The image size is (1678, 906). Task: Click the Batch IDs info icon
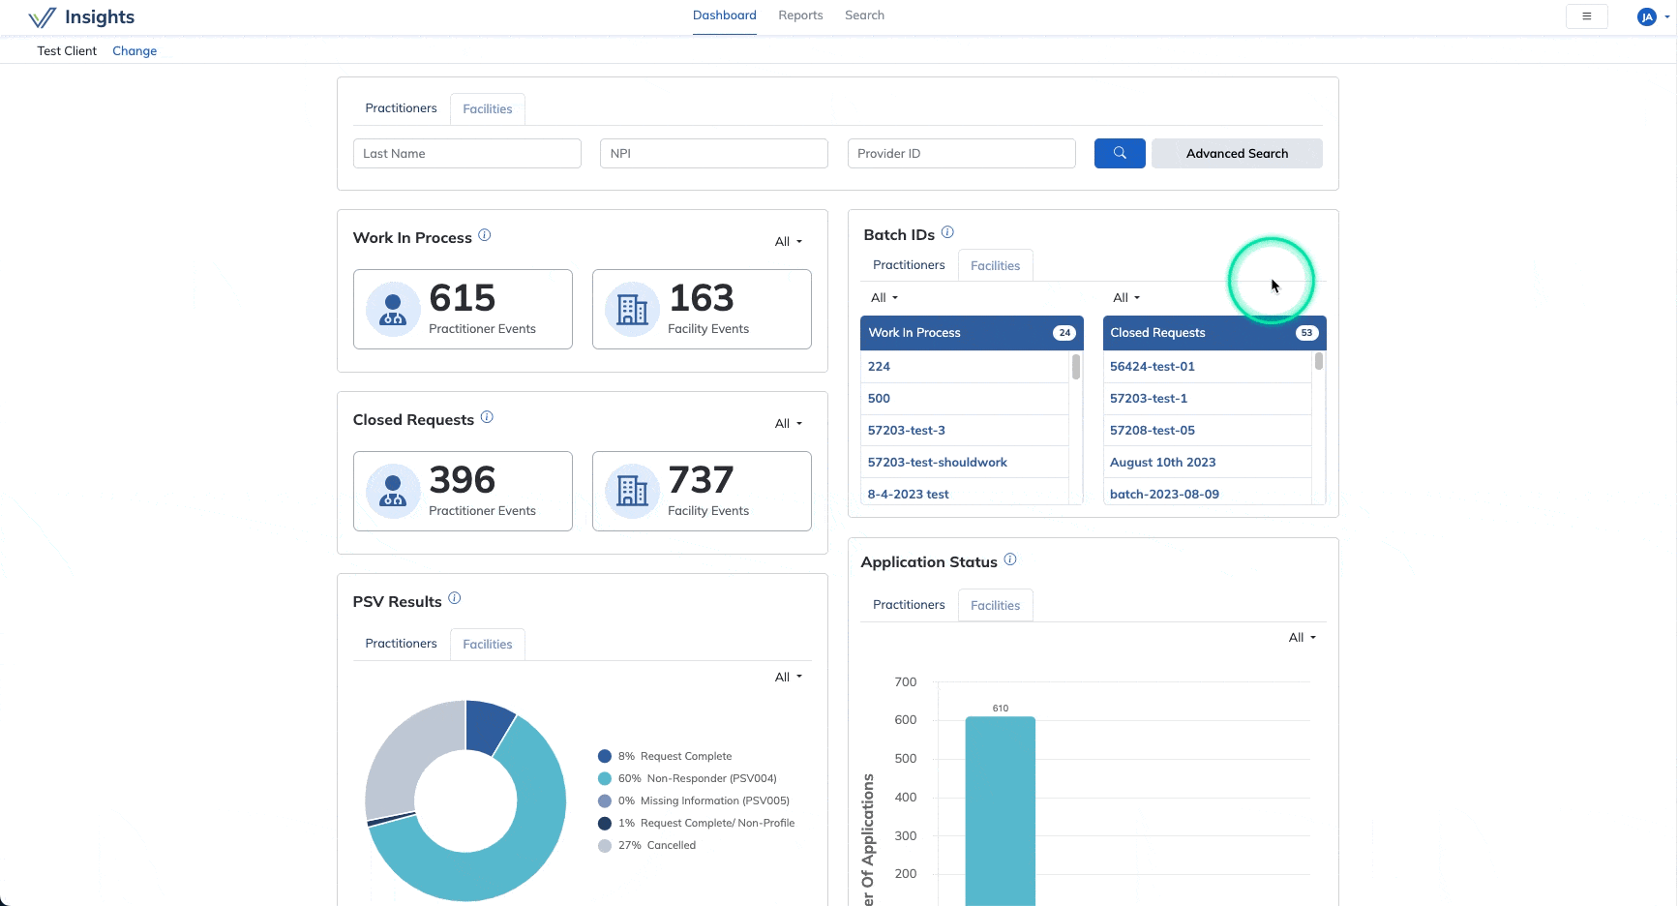pyautogui.click(x=947, y=232)
